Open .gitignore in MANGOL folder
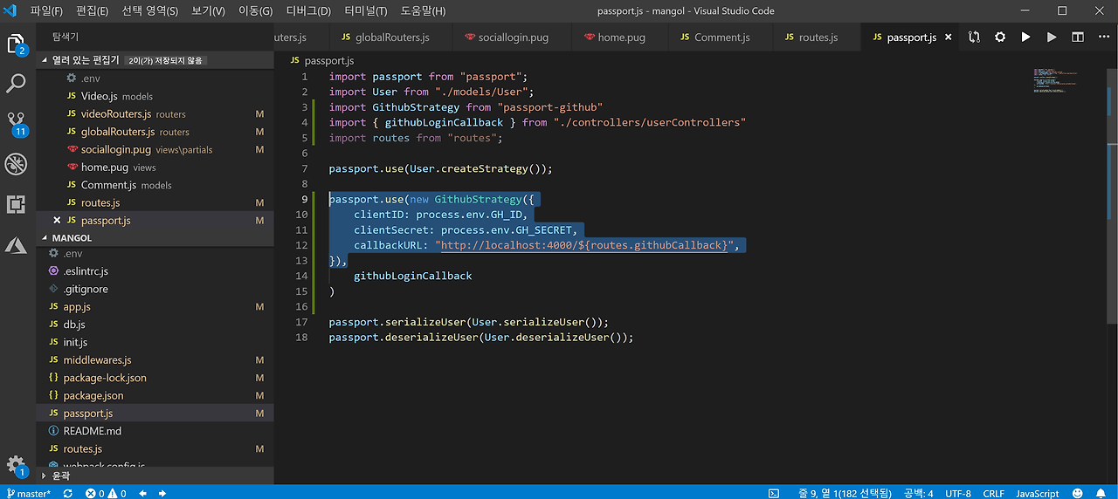Screen dimensions: 1118x499 pos(155,289)
